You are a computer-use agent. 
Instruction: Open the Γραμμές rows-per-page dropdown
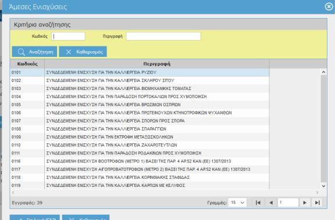[237, 203]
